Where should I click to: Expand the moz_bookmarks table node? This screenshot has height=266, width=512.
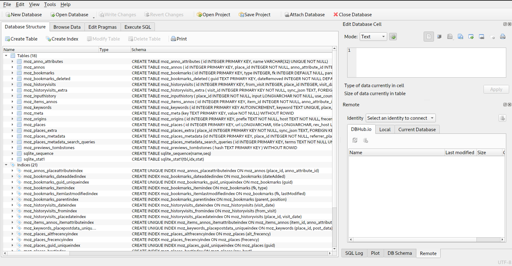tap(12, 73)
